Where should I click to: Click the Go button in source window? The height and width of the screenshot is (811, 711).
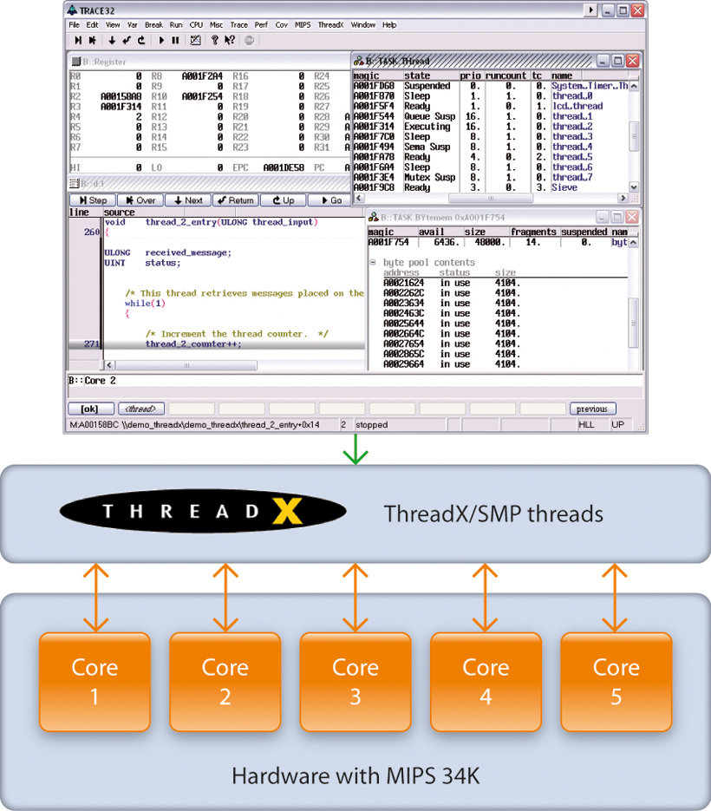coord(331,200)
